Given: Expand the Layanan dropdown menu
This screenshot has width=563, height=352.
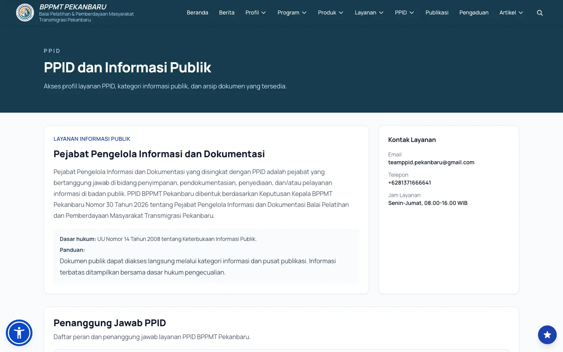Looking at the screenshot, I should 369,13.
